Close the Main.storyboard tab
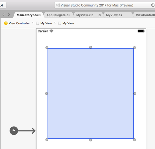This screenshot has height=149, width=155. coord(40,15)
